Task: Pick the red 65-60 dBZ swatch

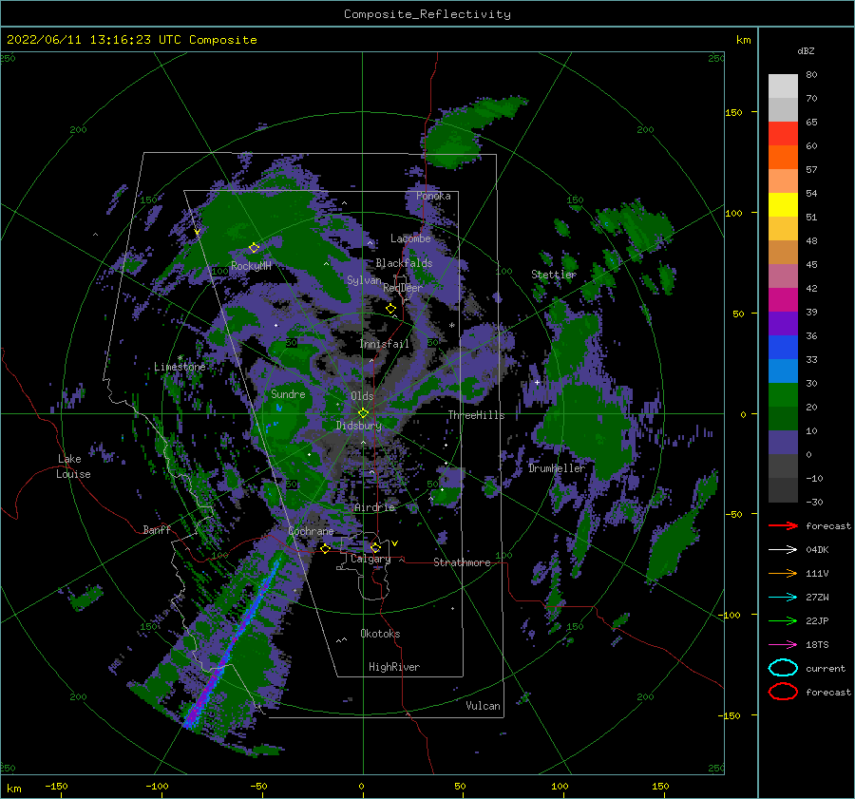Action: 783,134
